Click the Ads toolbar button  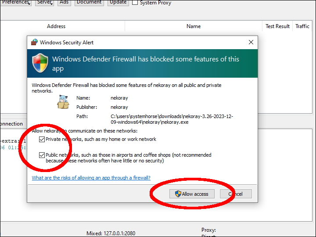tap(64, 3)
